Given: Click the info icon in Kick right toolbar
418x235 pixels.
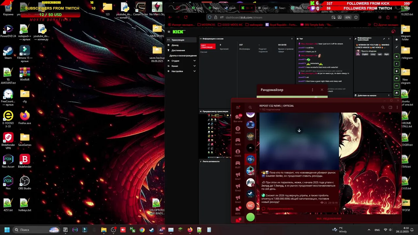Looking at the screenshot, I should (396, 39).
